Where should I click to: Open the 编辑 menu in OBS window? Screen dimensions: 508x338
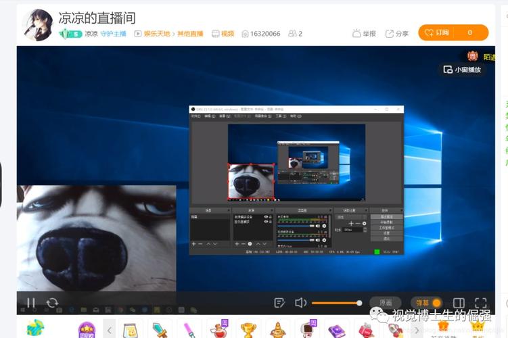pyautogui.click(x=210, y=116)
